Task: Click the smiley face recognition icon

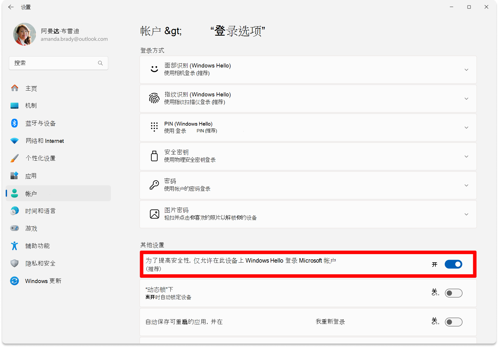Action: pos(154,69)
